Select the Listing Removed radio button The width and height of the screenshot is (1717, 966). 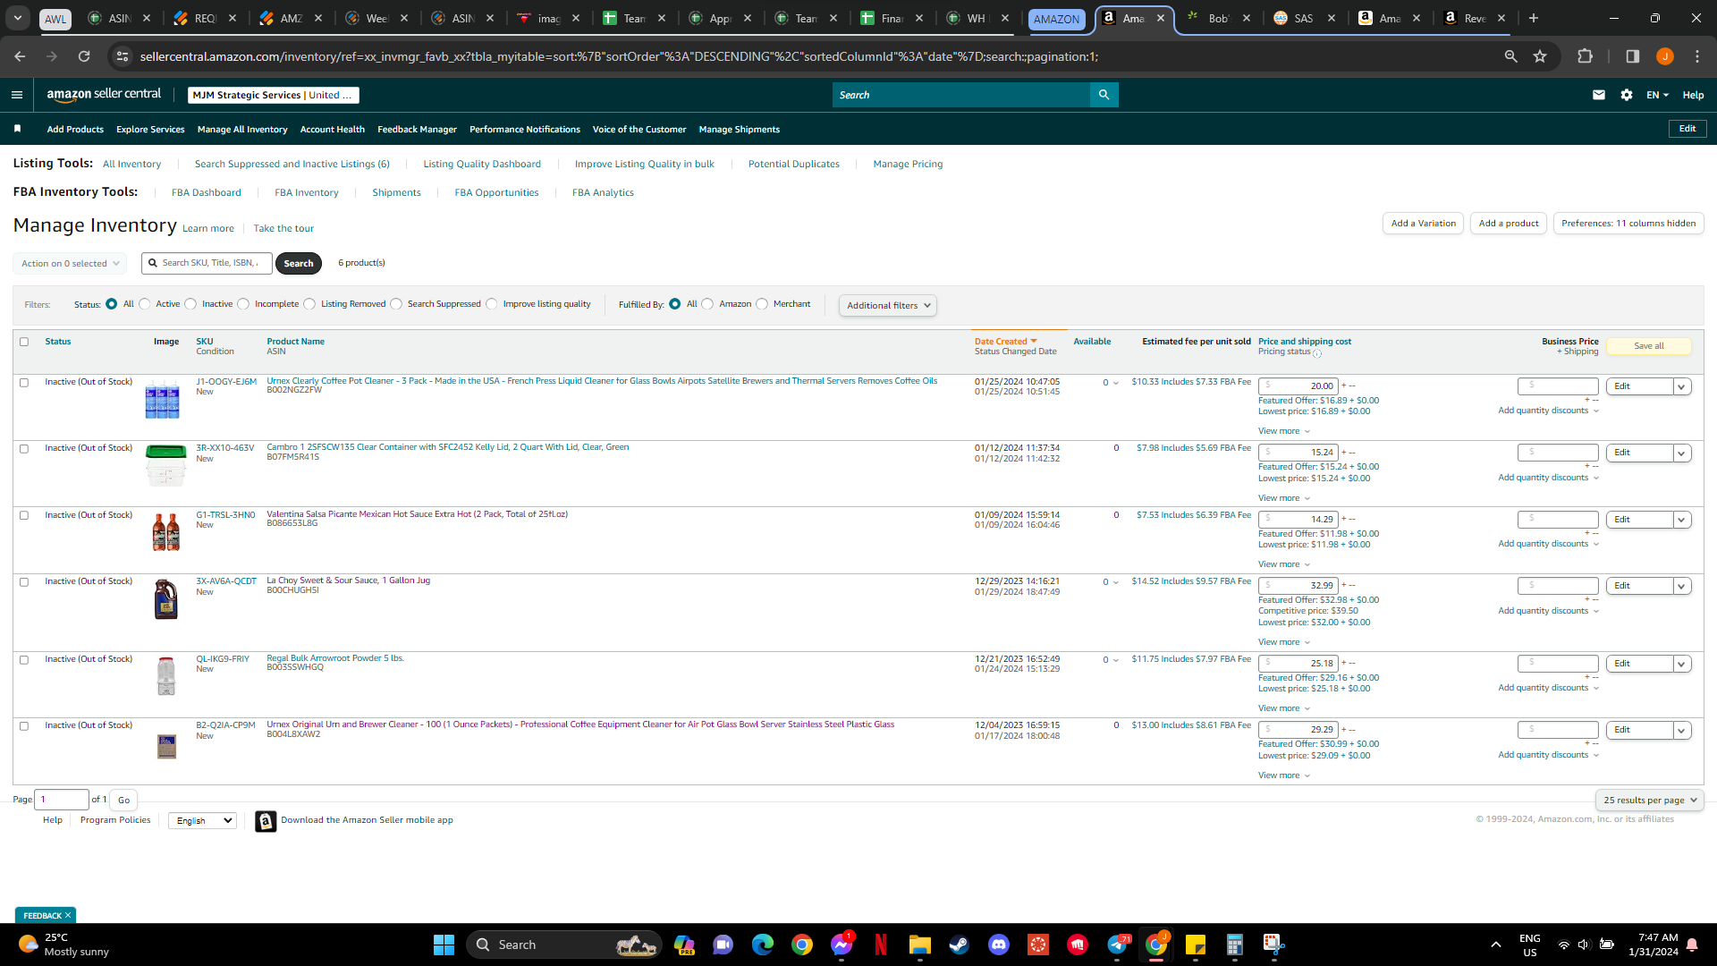309,304
